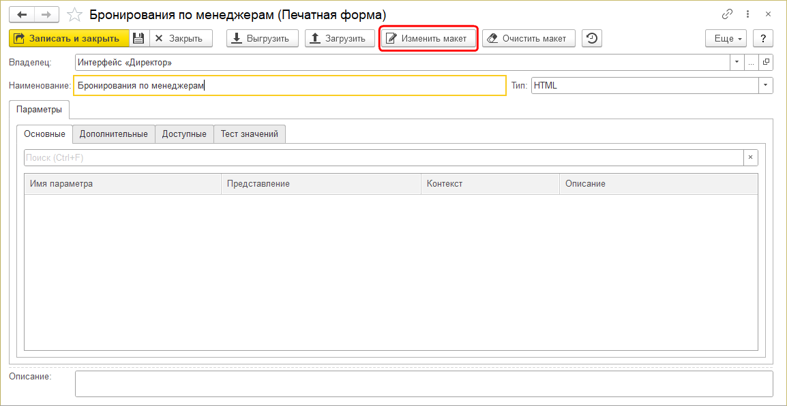Screen dimensions: 787x406
Task: Open the Тест значений tab
Action: (x=250, y=134)
